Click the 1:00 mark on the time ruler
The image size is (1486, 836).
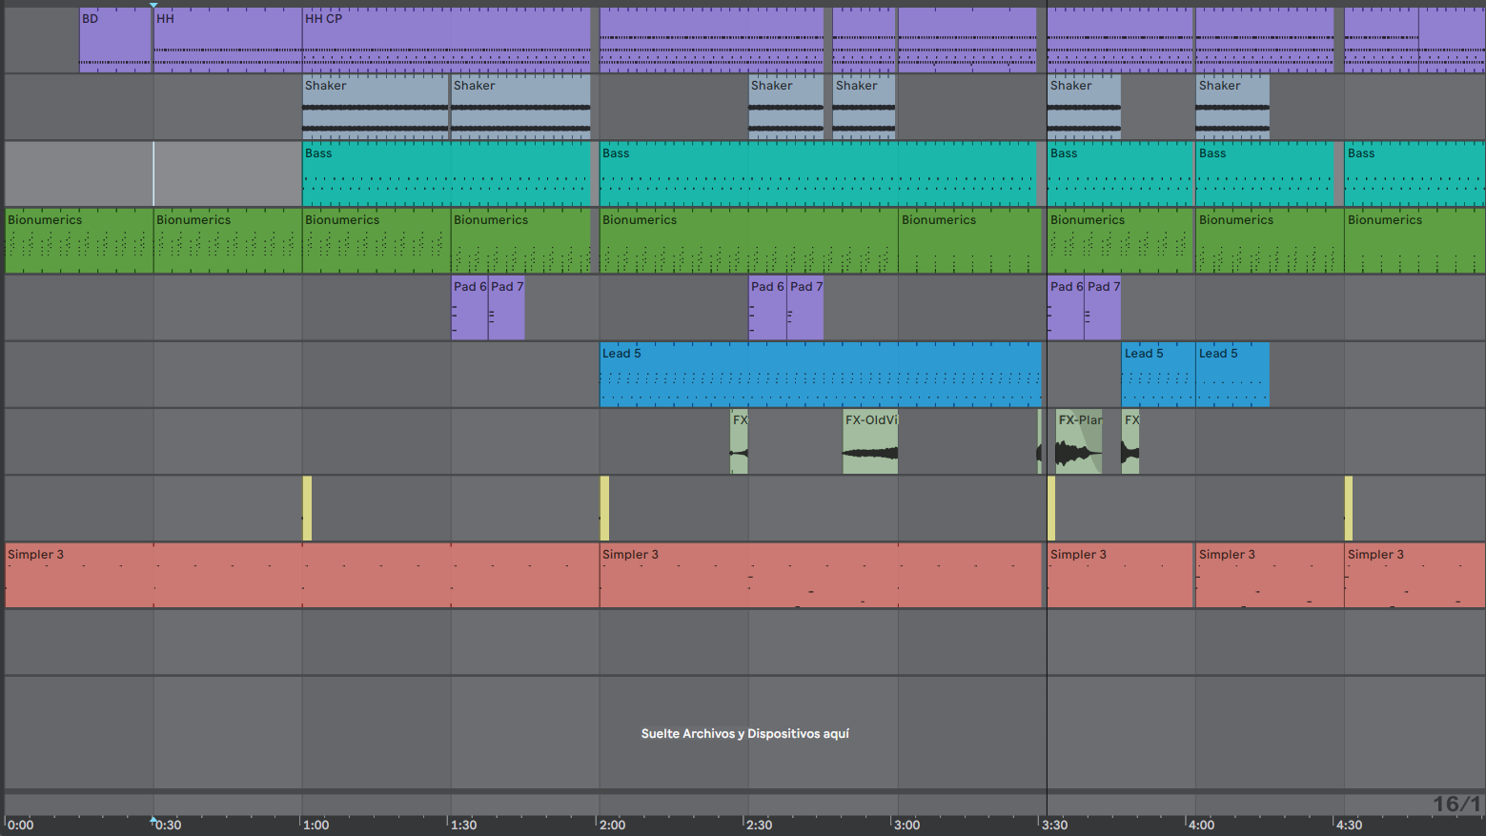point(316,825)
